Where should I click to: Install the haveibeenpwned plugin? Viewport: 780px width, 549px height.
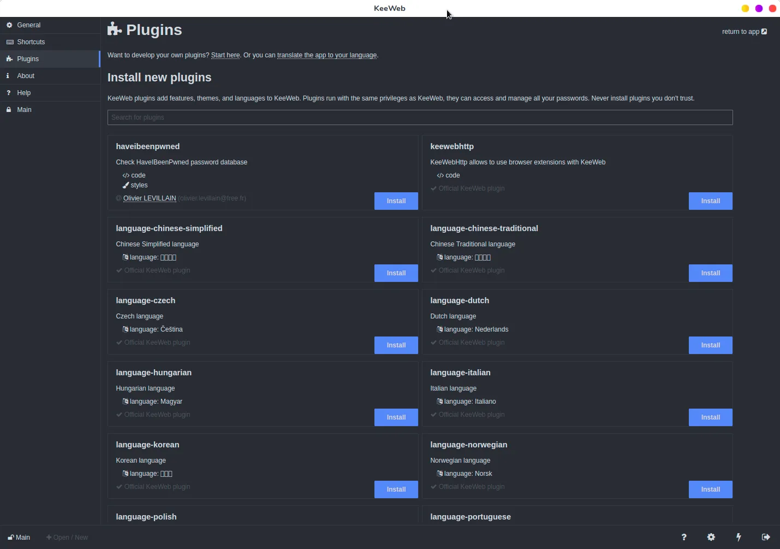(396, 201)
